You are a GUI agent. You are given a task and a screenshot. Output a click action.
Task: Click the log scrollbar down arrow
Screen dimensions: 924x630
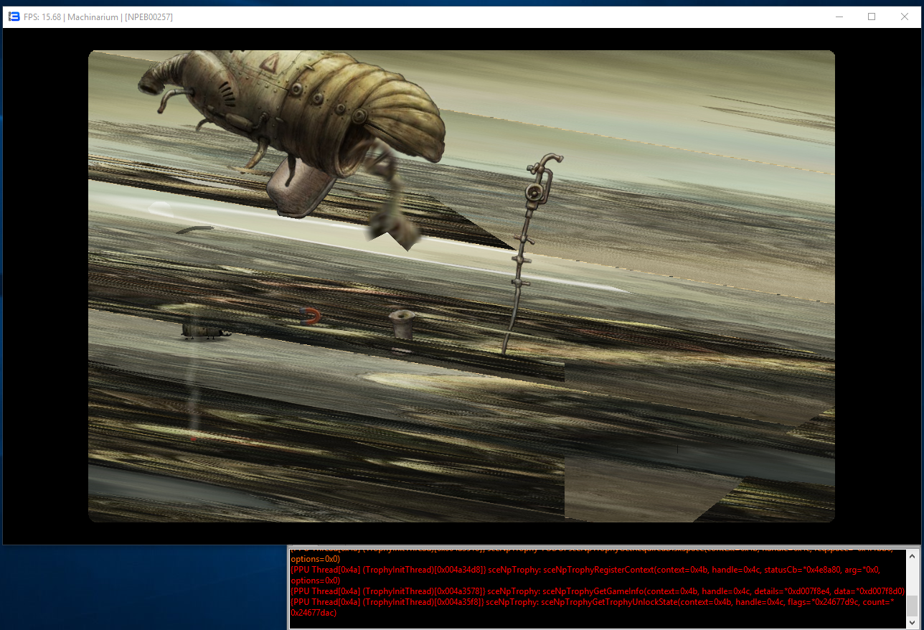click(x=912, y=624)
